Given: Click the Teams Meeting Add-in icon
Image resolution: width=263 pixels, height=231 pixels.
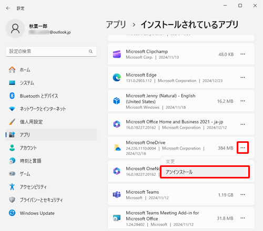Looking at the screenshot, I should tap(117, 218).
